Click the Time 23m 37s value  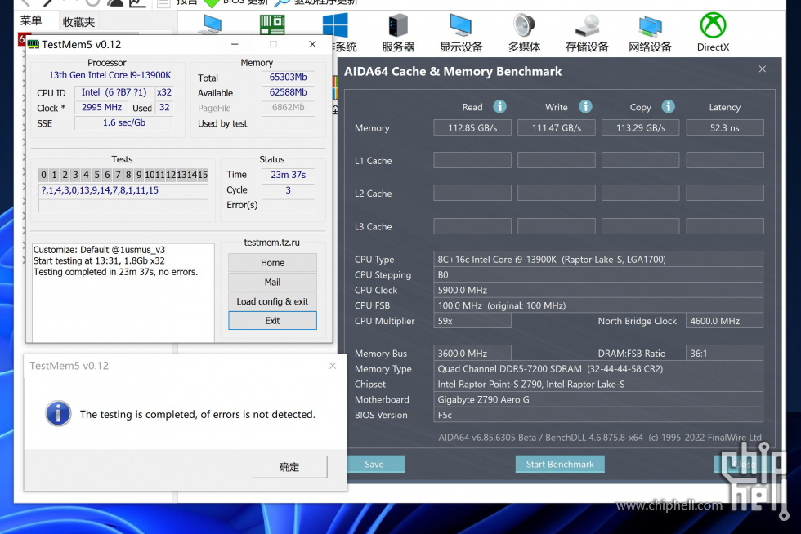click(x=288, y=175)
